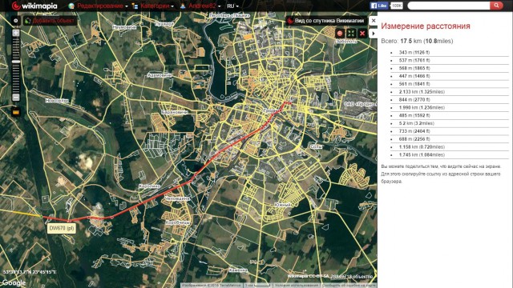Click the 109K like counter

tap(397, 6)
